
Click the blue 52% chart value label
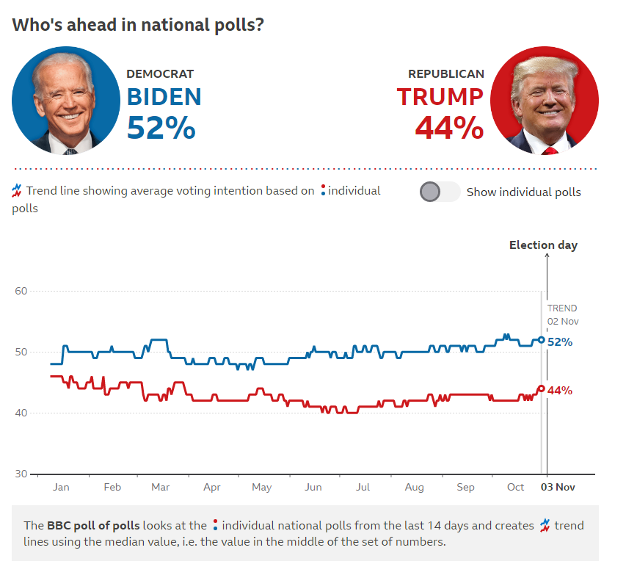click(x=560, y=342)
